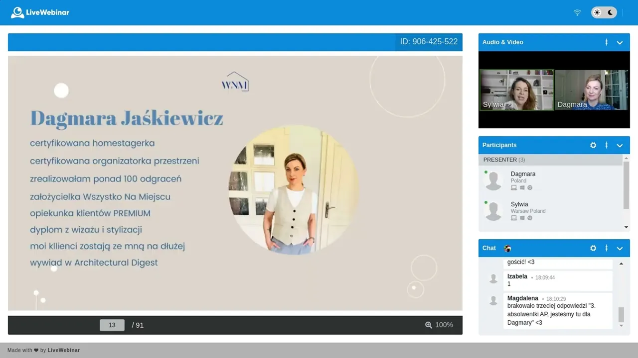Click the round portrait photo on the slide
Screen dimensions: 638x358
click(293, 190)
